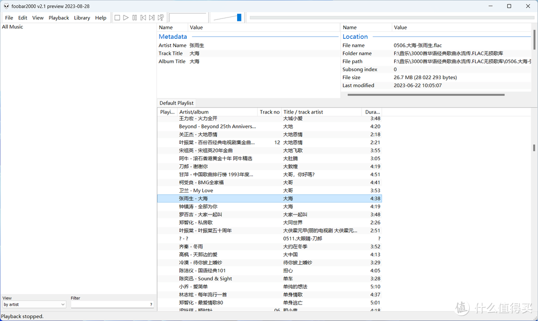The width and height of the screenshot is (538, 321).
Task: Click the Artist Name value 张雨生
Action: click(x=197, y=45)
